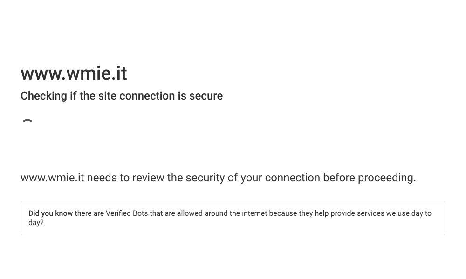466x279 pixels.
Task: Click the word 'internet' in info box
Action: pyautogui.click(x=254, y=213)
